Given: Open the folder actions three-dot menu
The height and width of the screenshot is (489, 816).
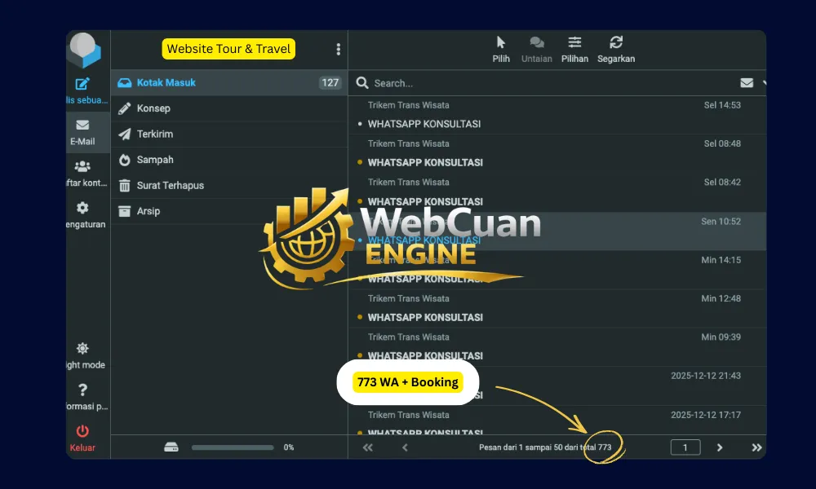Looking at the screenshot, I should pos(339,50).
